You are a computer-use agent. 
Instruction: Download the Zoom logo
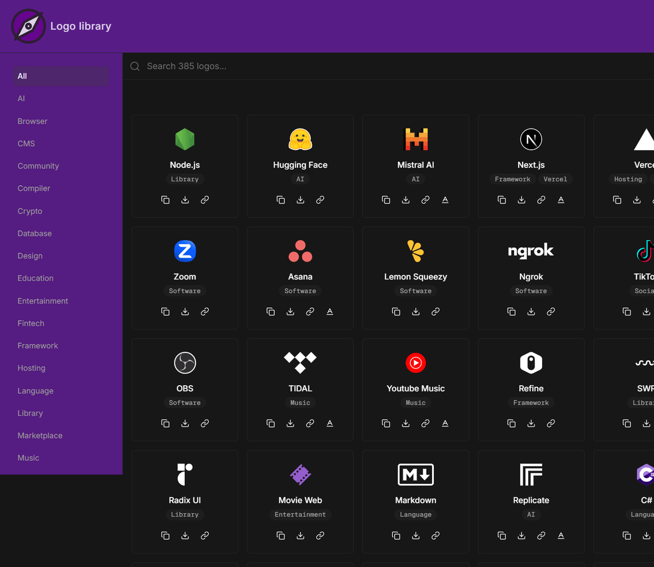(x=185, y=312)
